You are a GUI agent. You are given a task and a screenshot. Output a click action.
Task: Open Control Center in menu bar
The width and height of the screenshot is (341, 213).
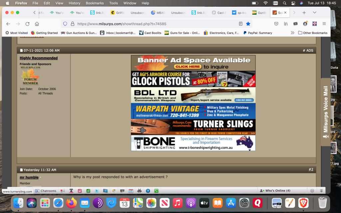tap(293, 3)
